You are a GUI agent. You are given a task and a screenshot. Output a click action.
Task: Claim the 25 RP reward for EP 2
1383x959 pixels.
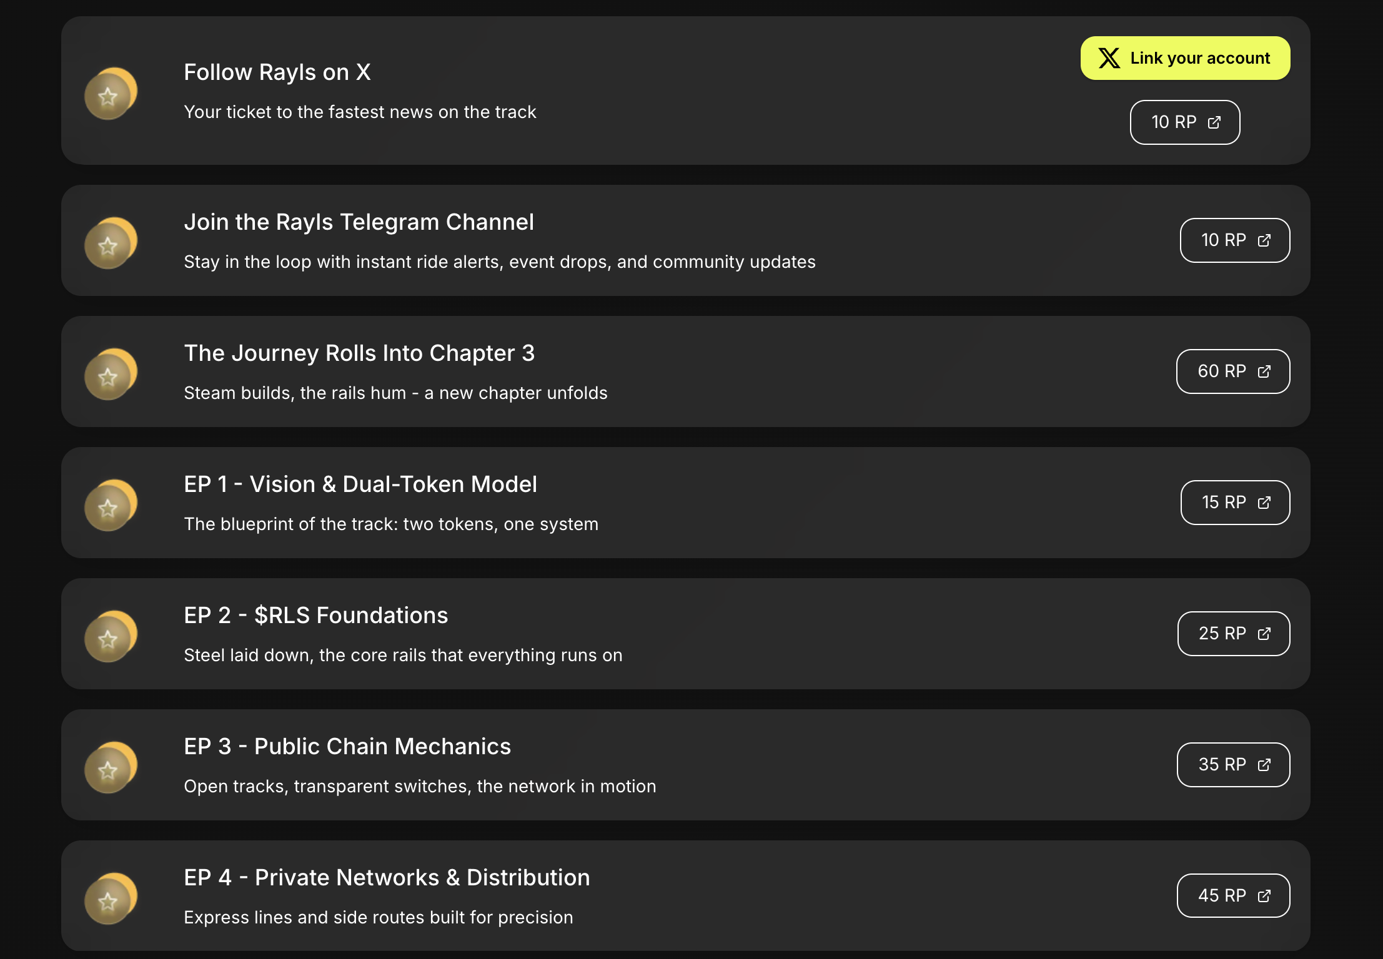[x=1233, y=634]
